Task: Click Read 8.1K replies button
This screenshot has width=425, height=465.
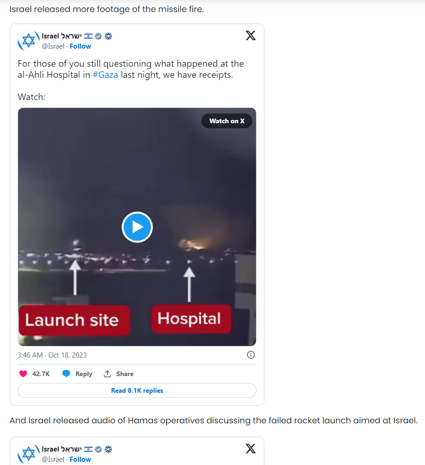Action: point(137,390)
